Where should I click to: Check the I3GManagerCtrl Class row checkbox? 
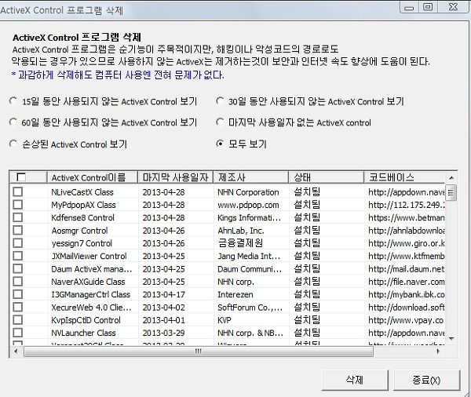(x=18, y=294)
